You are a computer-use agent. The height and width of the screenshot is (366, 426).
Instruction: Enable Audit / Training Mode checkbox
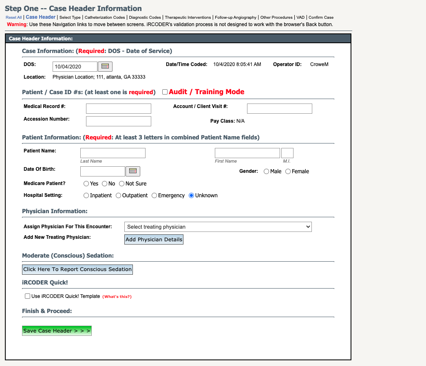pos(165,92)
